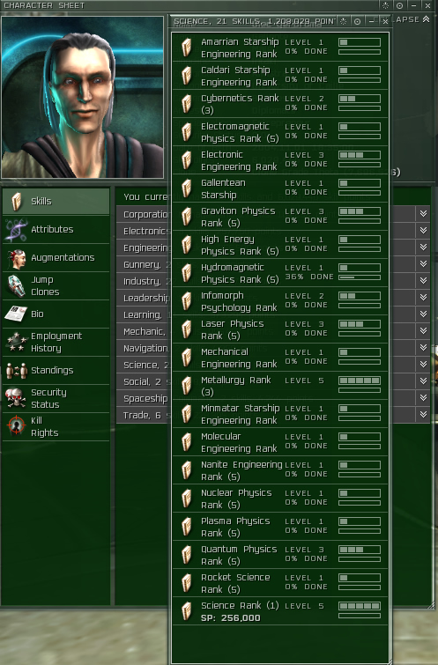Image resolution: width=438 pixels, height=665 pixels.
Task: Select the Augmentations head icon
Action: (x=16, y=258)
